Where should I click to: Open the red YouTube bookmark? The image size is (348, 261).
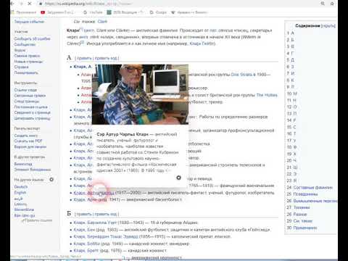pyautogui.click(x=43, y=12)
